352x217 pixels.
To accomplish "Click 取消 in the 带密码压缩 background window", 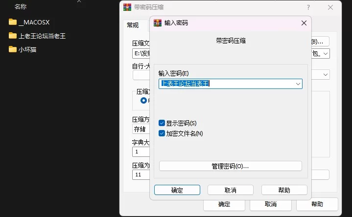I will pos(271,204).
